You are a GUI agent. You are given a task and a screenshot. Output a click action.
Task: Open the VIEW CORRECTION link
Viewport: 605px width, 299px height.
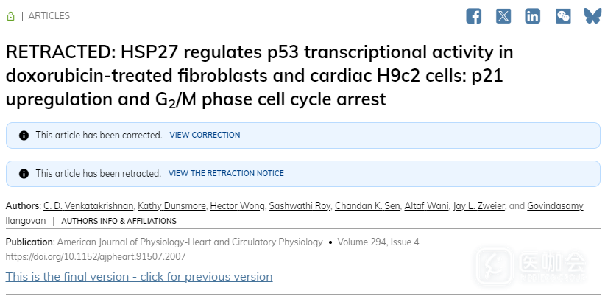point(205,136)
